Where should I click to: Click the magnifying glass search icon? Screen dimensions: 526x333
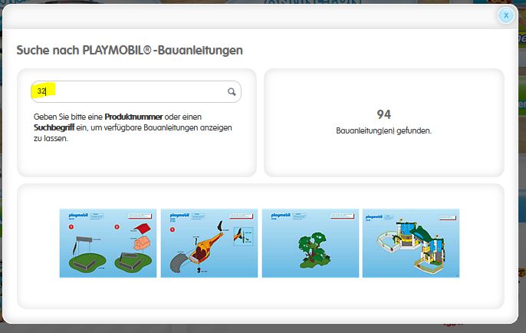click(232, 92)
